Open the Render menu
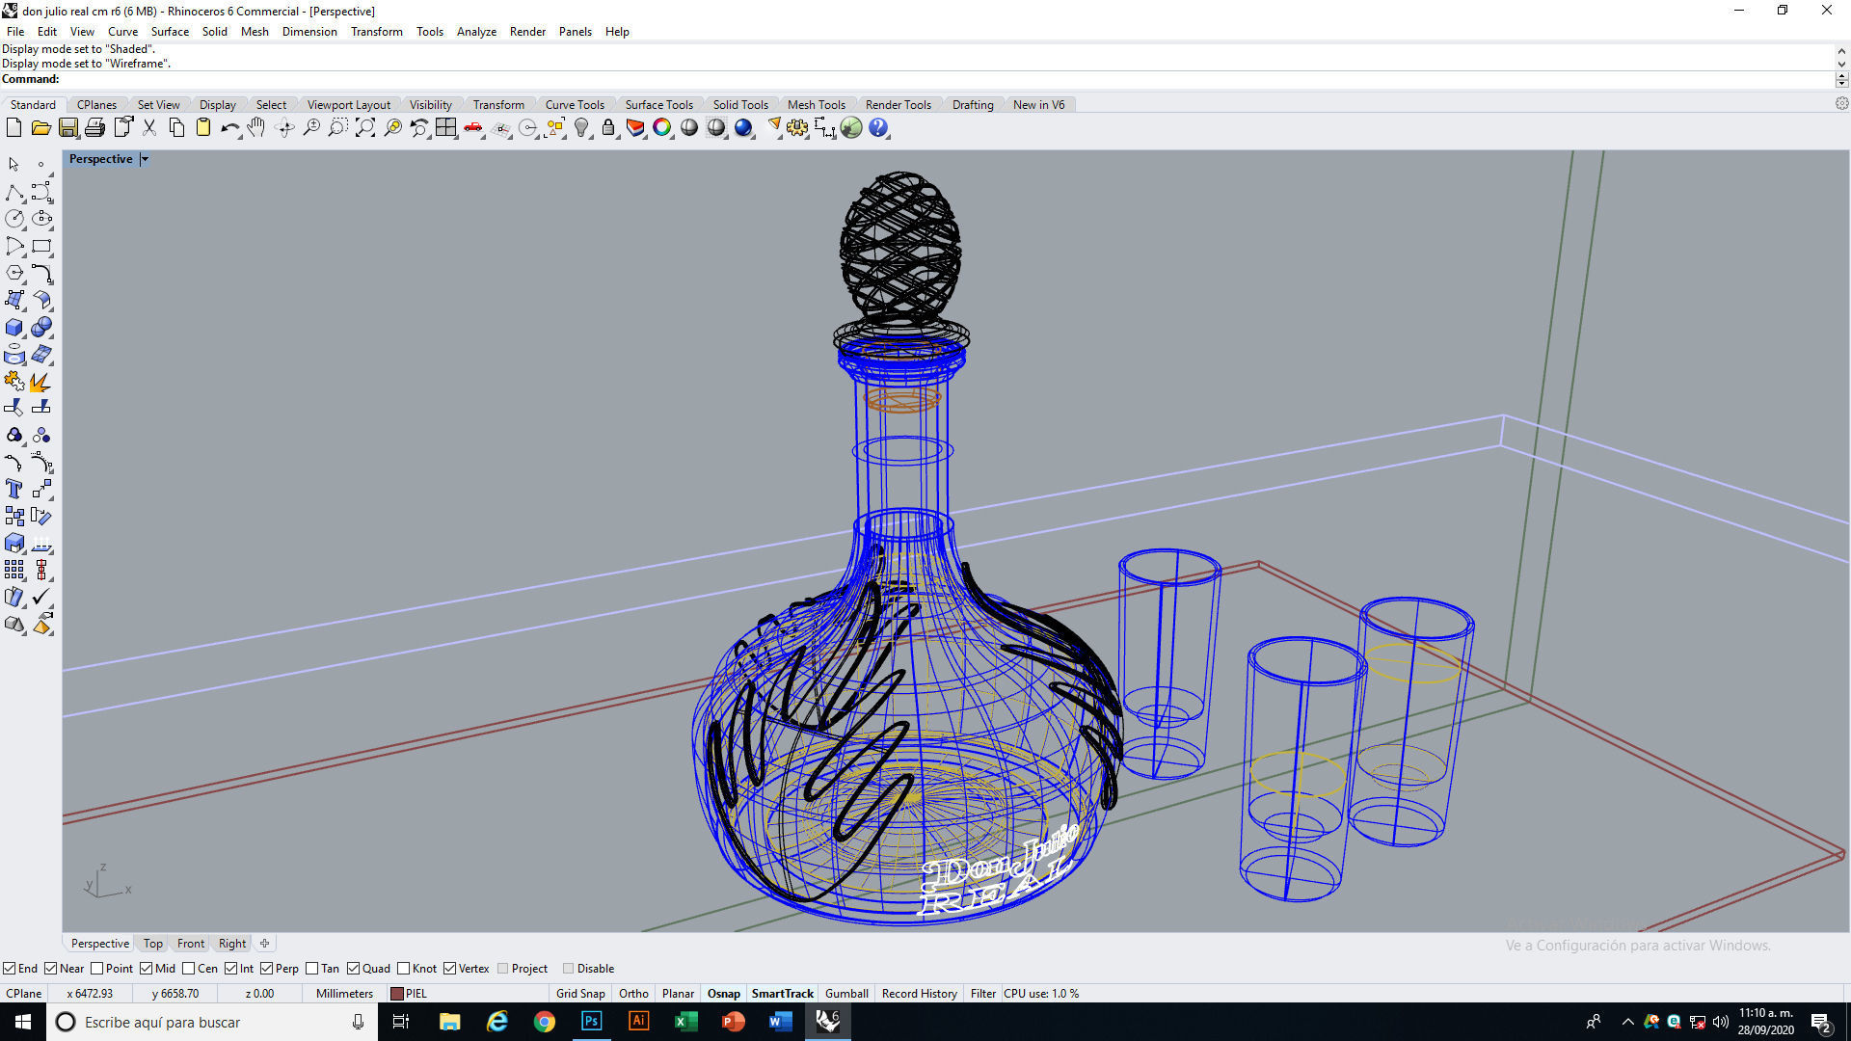1851x1041 pixels. (x=527, y=32)
